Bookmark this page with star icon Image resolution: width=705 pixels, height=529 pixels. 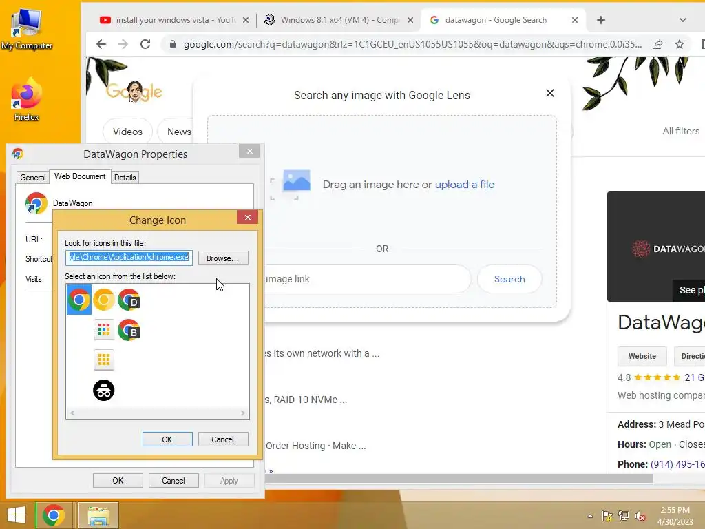[680, 44]
